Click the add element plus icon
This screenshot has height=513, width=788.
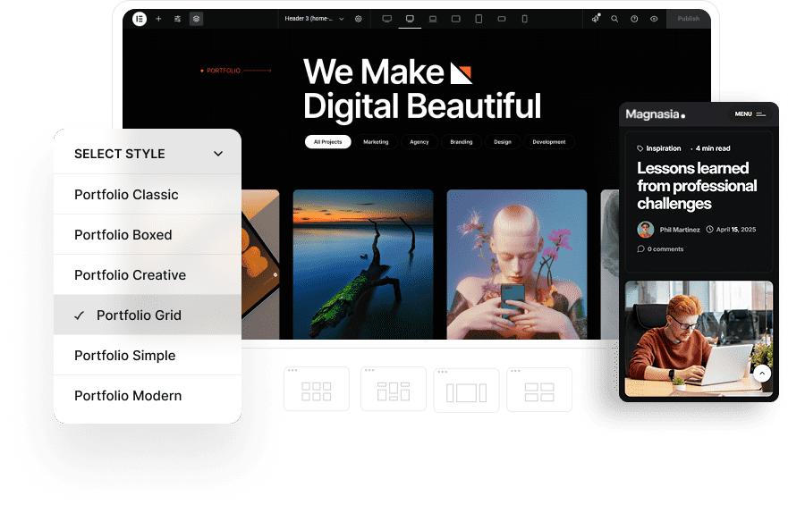coord(158,19)
